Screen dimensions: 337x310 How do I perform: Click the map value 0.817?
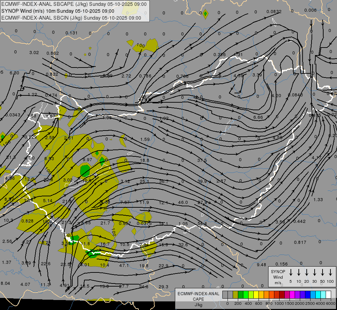300,242
